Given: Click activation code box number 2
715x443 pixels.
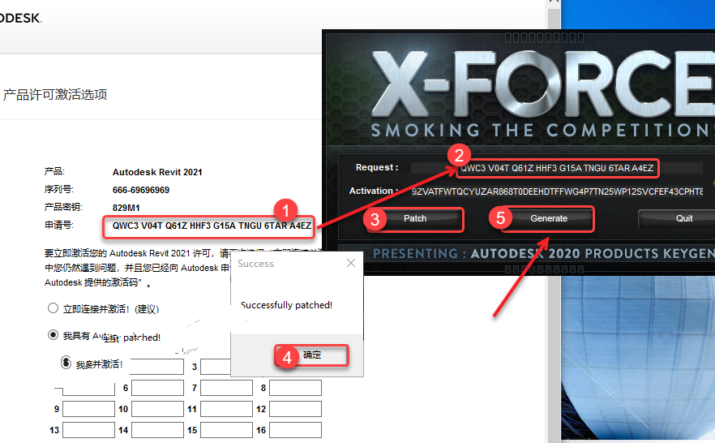Looking at the screenshot, I should pyautogui.click(x=157, y=367).
